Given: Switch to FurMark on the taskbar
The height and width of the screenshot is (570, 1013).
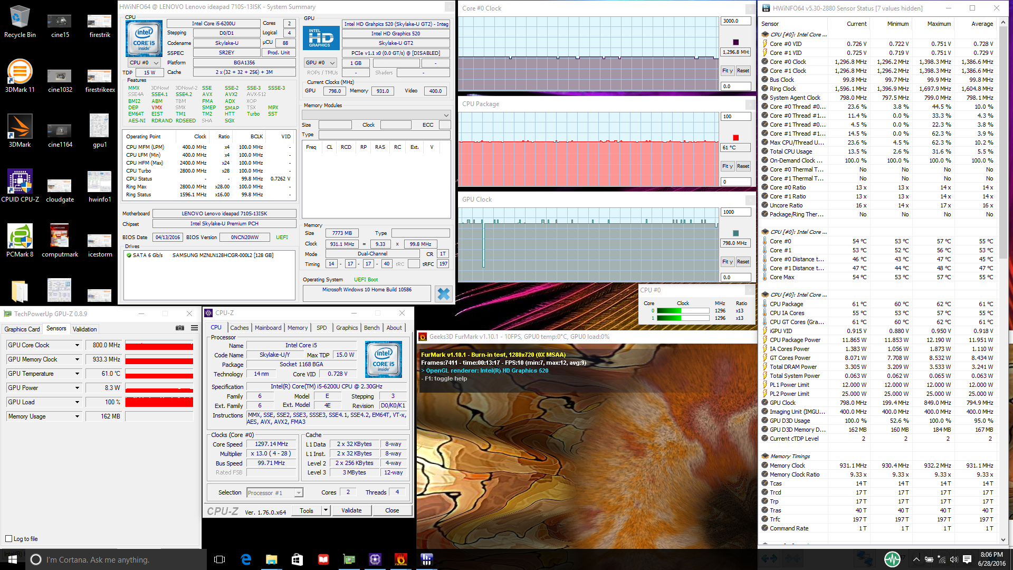Looking at the screenshot, I should pos(401,559).
